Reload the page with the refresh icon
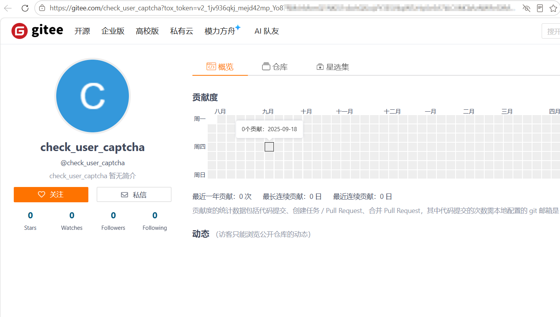The width and height of the screenshot is (560, 317). point(25,8)
